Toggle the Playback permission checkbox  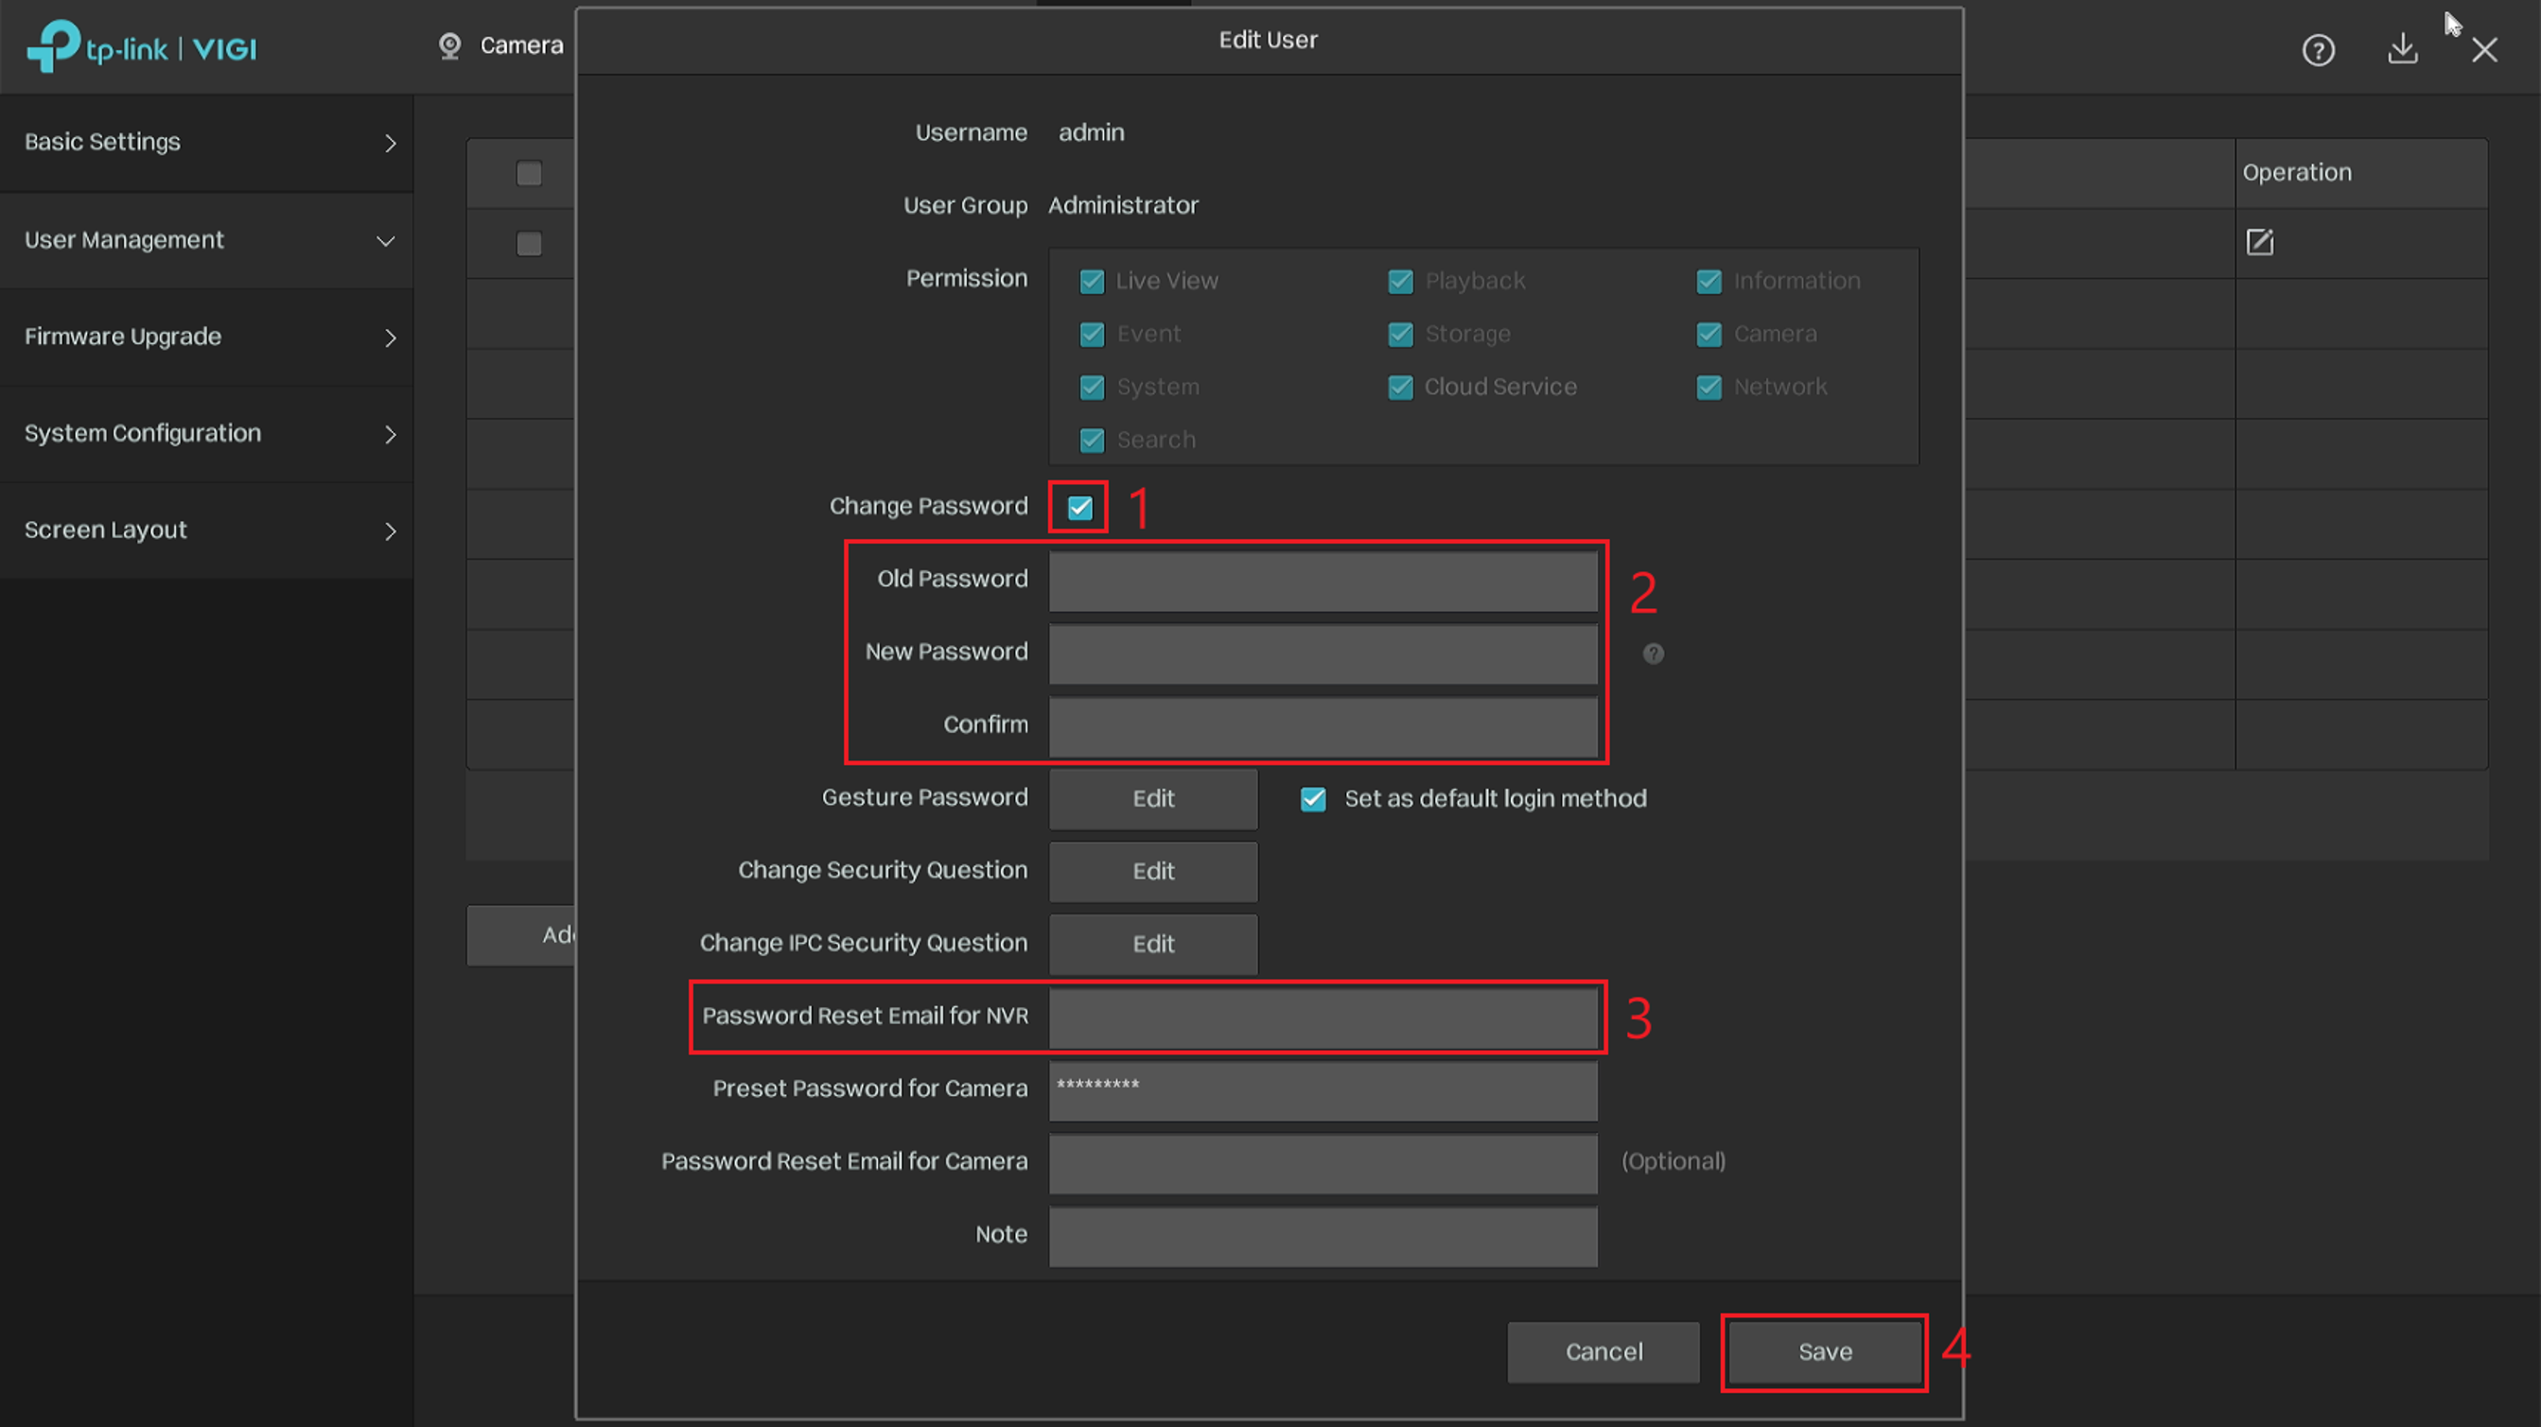tap(1401, 281)
